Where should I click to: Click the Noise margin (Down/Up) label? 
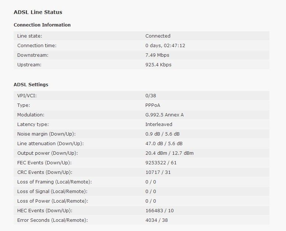click(x=46, y=134)
